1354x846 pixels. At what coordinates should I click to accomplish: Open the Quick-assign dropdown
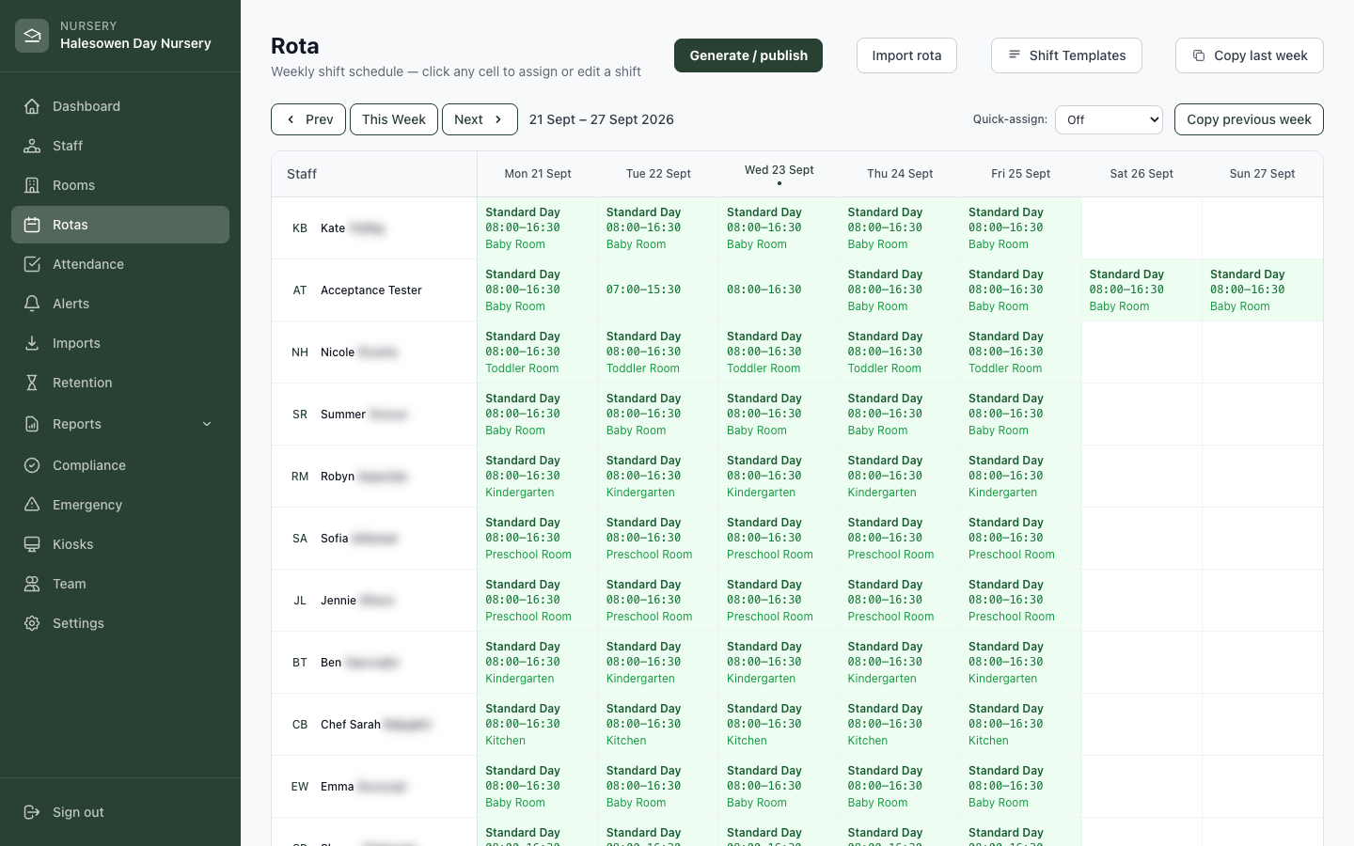coord(1109,119)
